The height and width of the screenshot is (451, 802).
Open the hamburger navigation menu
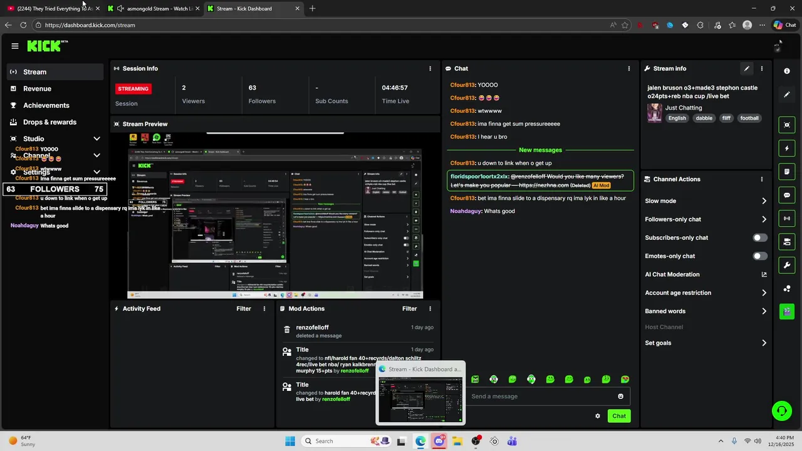pos(15,46)
